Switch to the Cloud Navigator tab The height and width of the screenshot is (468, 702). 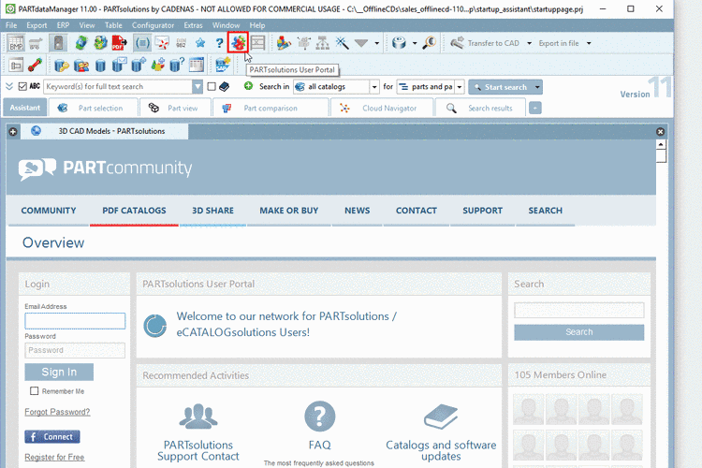coord(382,108)
